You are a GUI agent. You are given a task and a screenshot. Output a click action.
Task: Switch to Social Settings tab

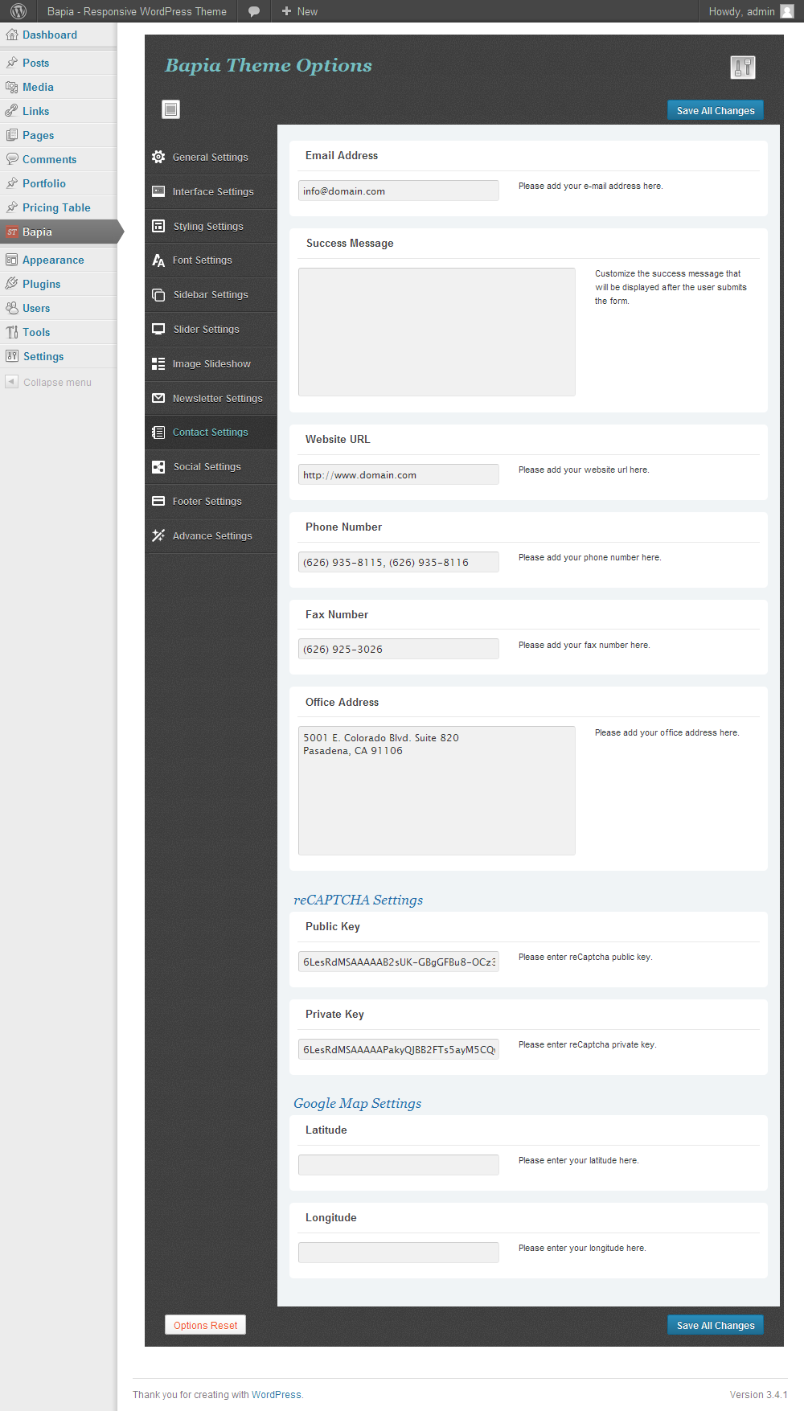point(207,467)
